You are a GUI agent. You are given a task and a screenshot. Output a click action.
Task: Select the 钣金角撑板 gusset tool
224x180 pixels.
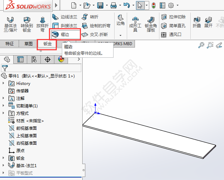pos(151,24)
